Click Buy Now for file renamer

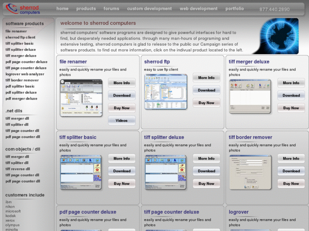(x=122, y=108)
